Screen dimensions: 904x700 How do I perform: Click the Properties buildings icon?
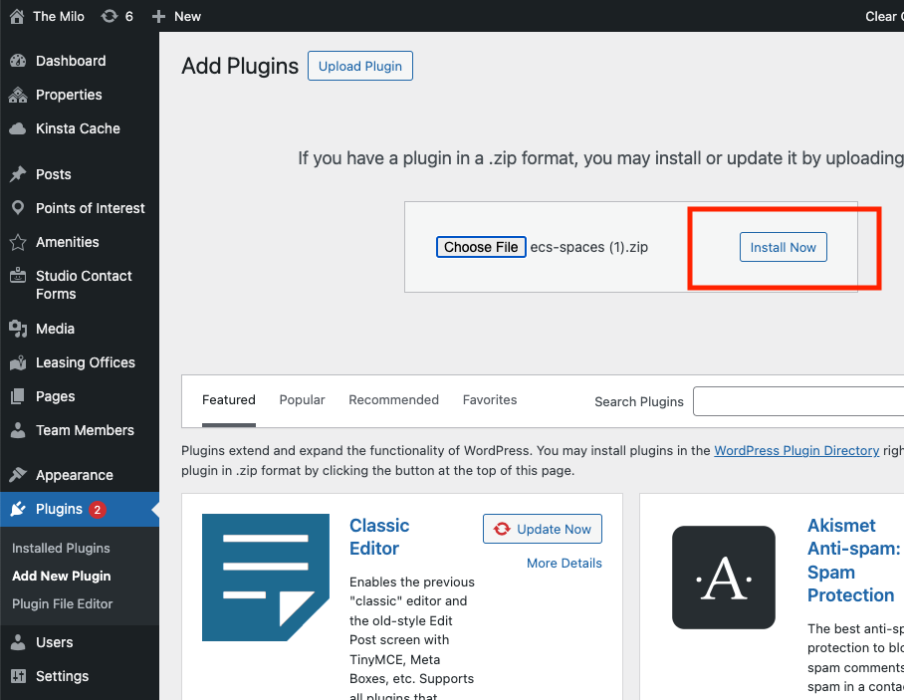point(18,95)
